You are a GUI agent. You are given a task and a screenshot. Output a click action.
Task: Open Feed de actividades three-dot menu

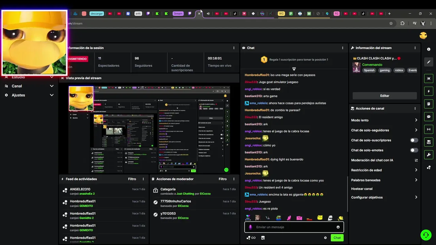point(143,179)
